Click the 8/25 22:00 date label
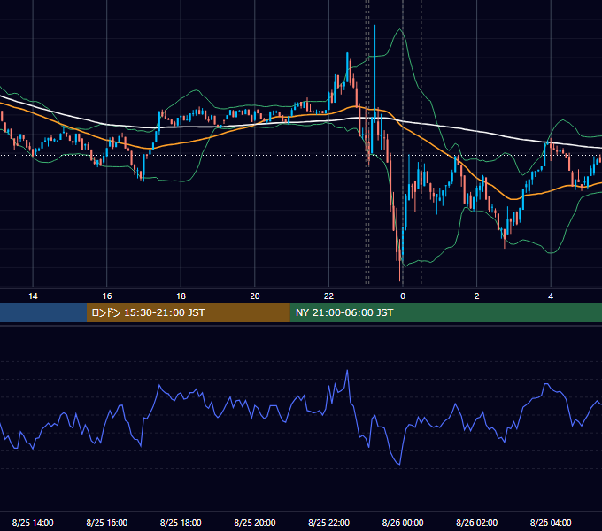602x531 pixels. pyautogui.click(x=329, y=522)
